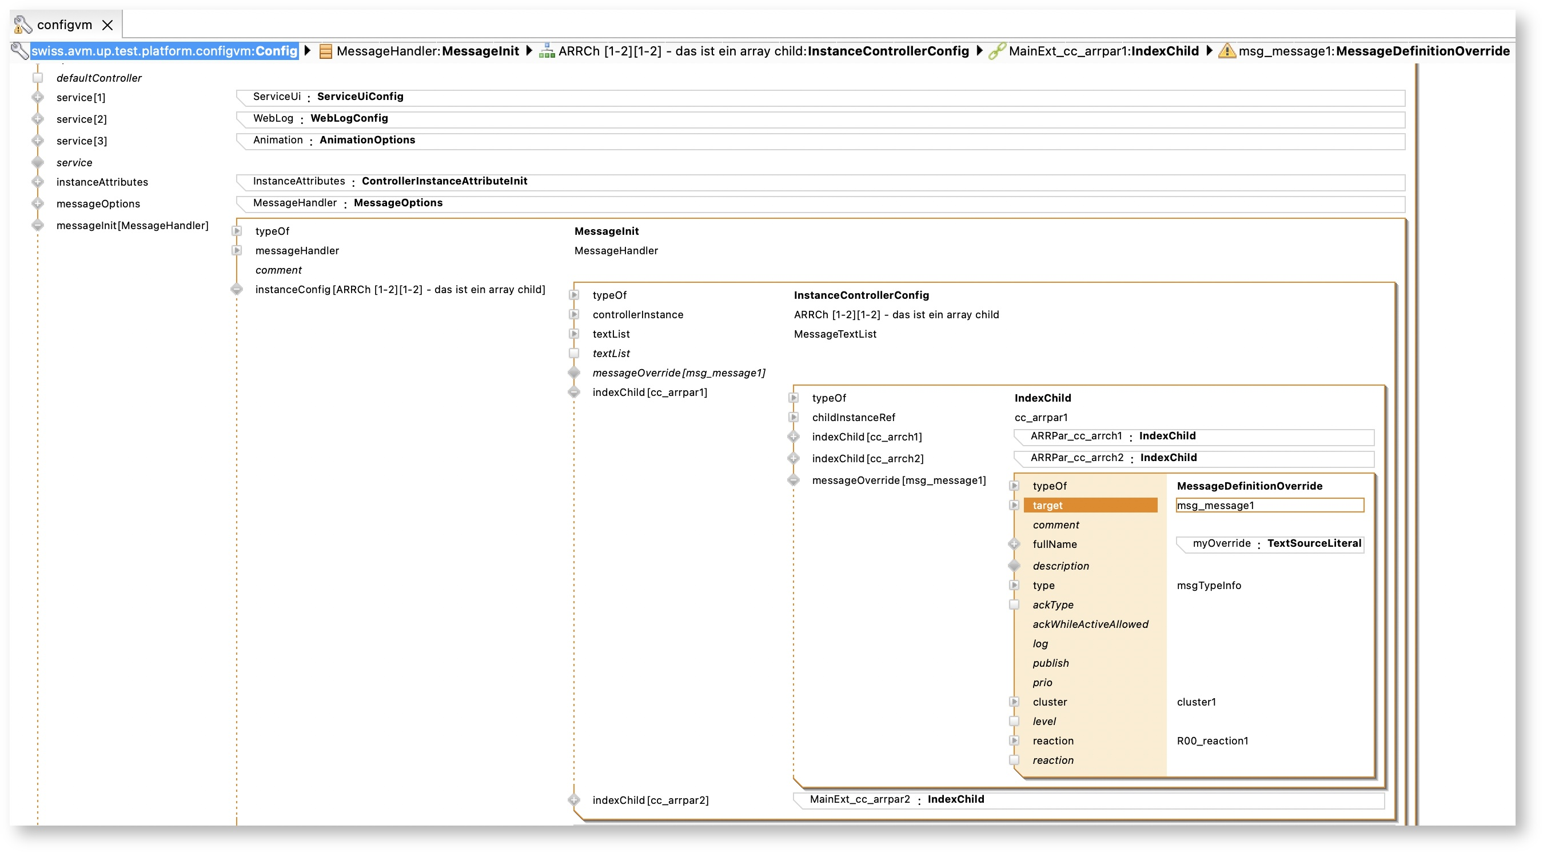Click the IndexChild link icon in breadcrumb

tap(996, 51)
